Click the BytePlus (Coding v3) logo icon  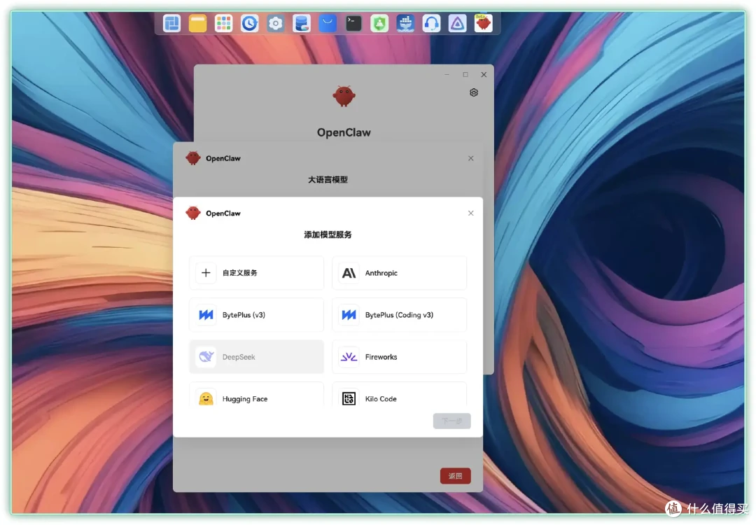(x=349, y=315)
